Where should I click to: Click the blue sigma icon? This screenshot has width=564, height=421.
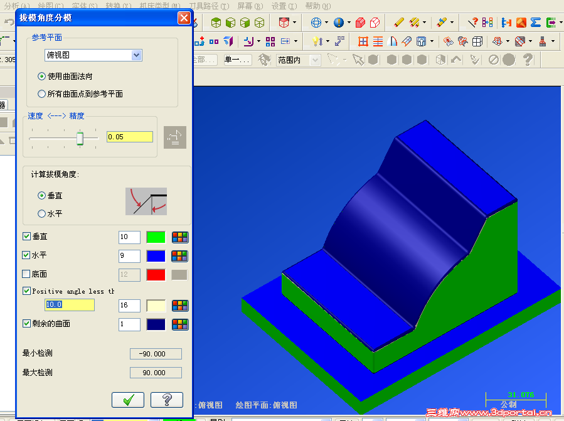pos(536,23)
